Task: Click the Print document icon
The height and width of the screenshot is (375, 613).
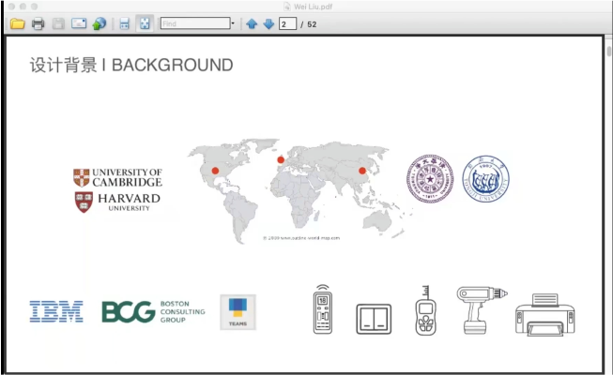Action: (38, 23)
